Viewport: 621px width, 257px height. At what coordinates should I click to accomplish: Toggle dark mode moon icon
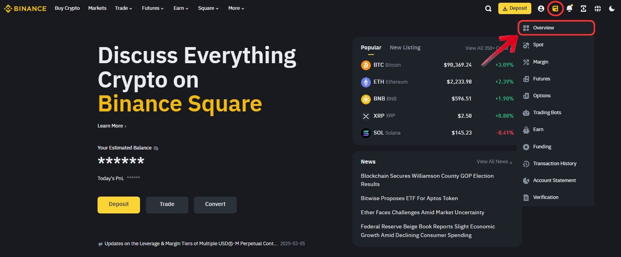point(612,8)
